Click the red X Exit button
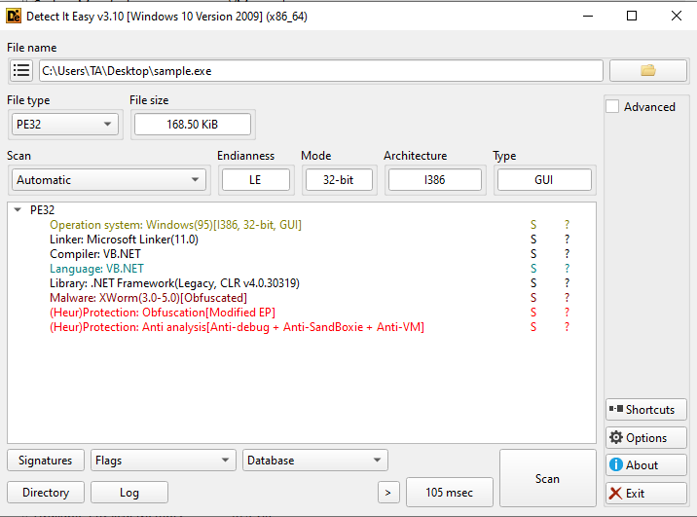 click(x=646, y=493)
